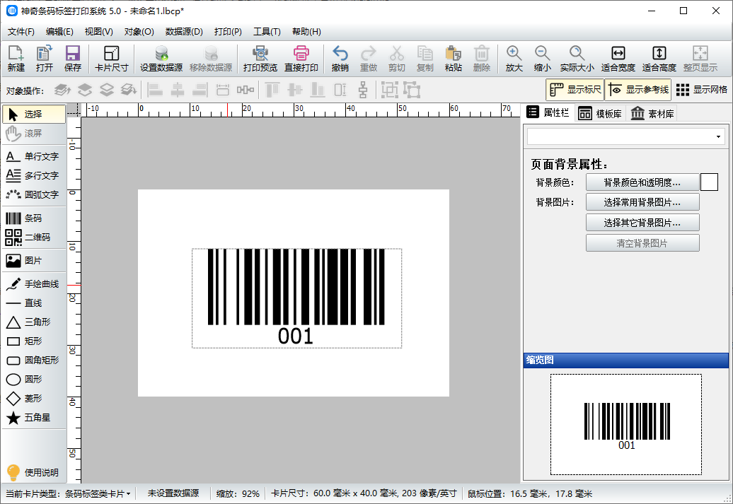Screen dimensions: 733x504
Task: Choose the 手绘曲线 freehand curve tool
Action: (x=34, y=284)
